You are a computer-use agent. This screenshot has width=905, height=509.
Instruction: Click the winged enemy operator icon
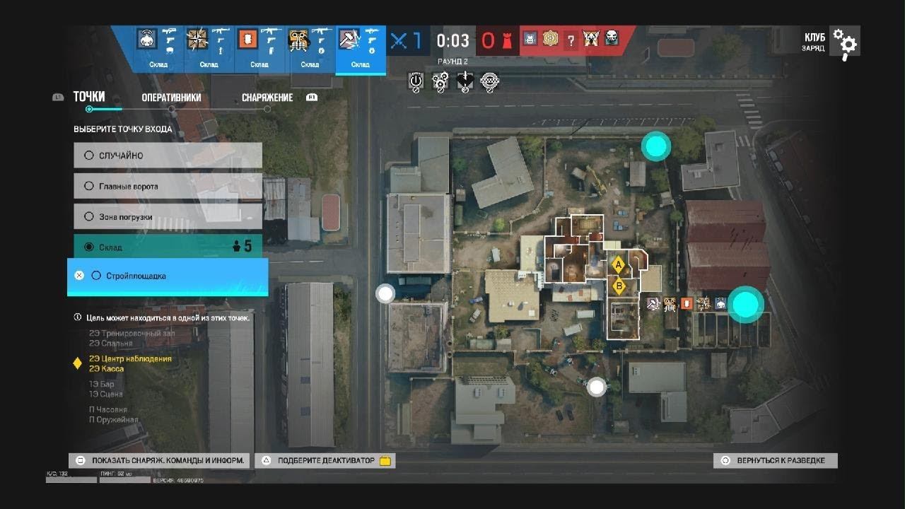591,39
